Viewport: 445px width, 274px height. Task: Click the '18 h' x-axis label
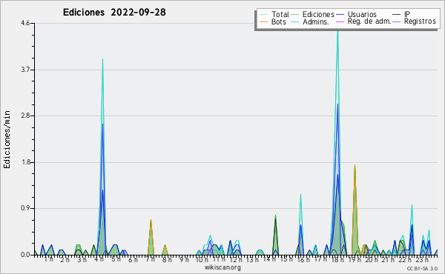(337, 259)
